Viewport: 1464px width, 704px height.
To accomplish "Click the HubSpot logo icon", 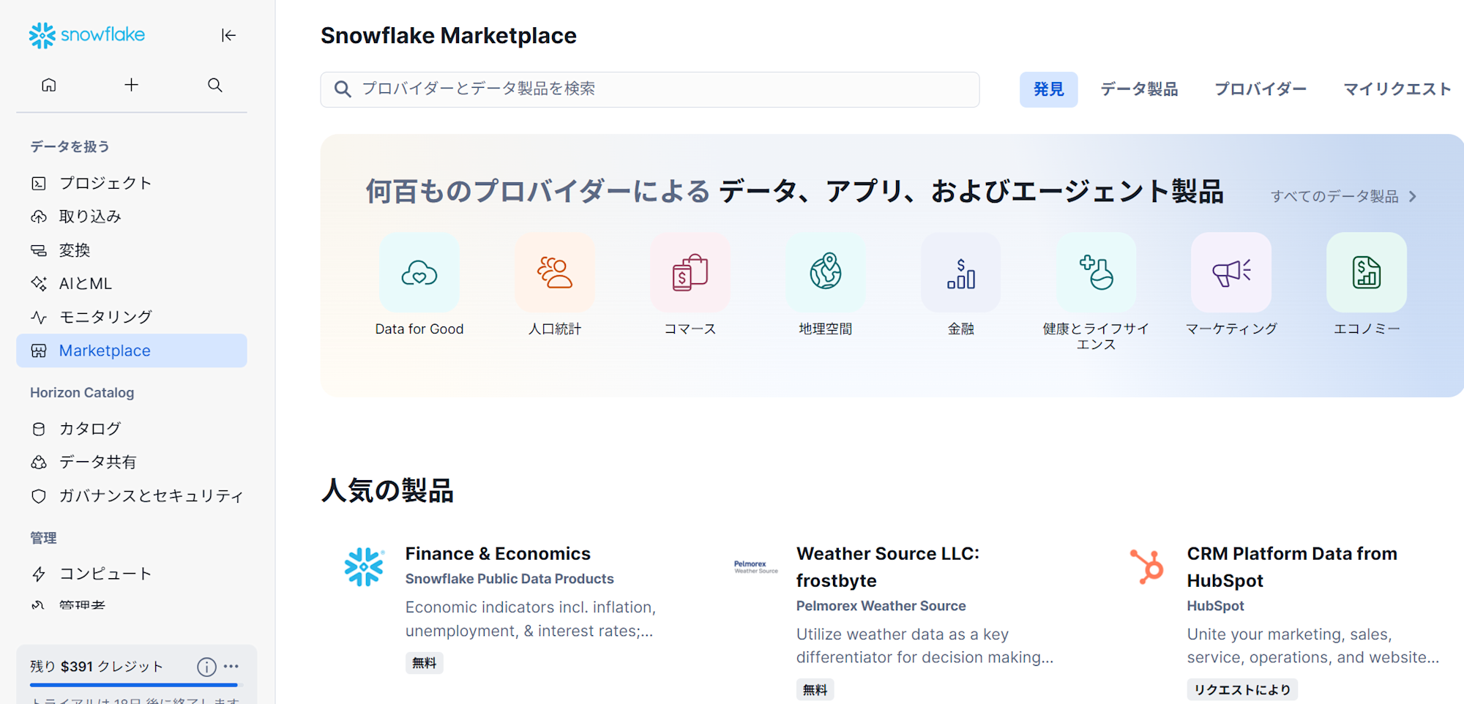I will (1147, 567).
